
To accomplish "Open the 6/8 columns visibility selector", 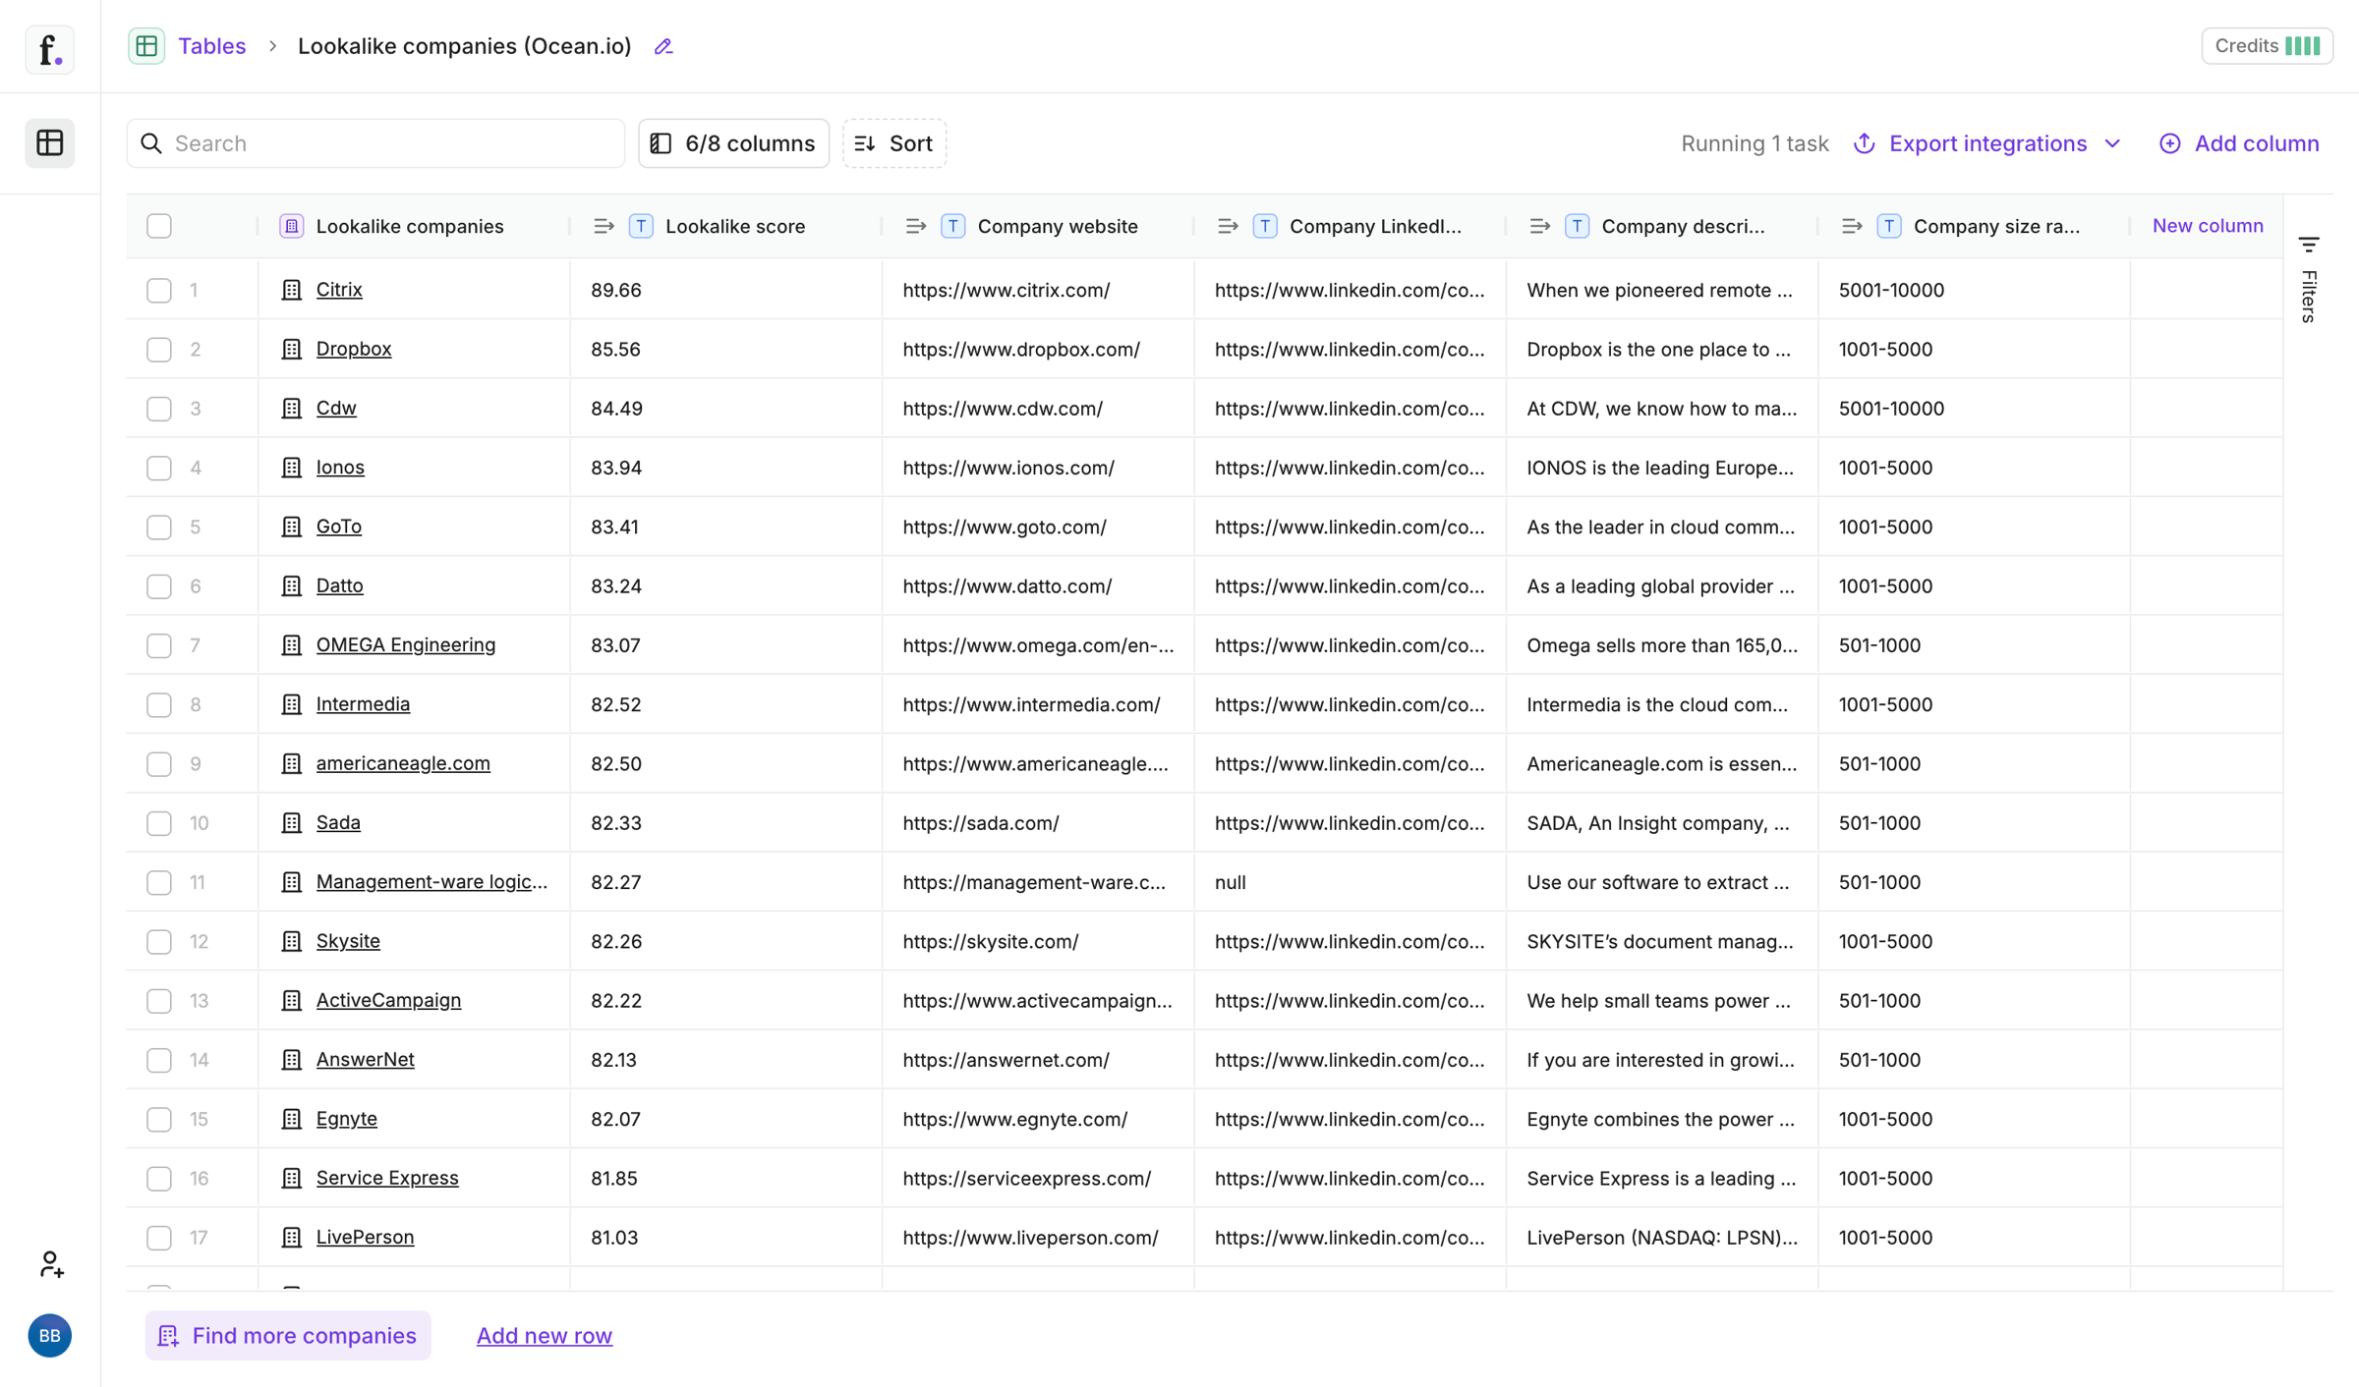I will (733, 143).
